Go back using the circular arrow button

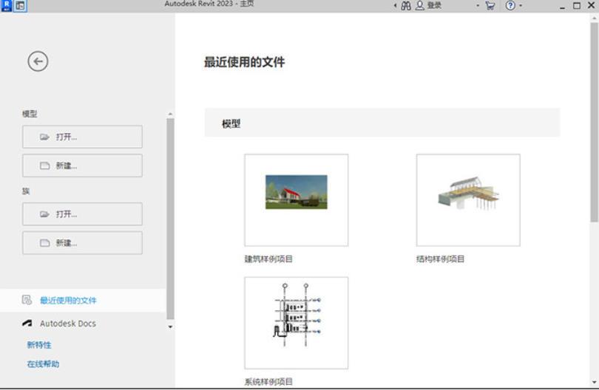[x=38, y=61]
